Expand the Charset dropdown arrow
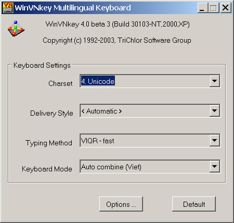The height and width of the screenshot is (223, 234). click(x=215, y=81)
